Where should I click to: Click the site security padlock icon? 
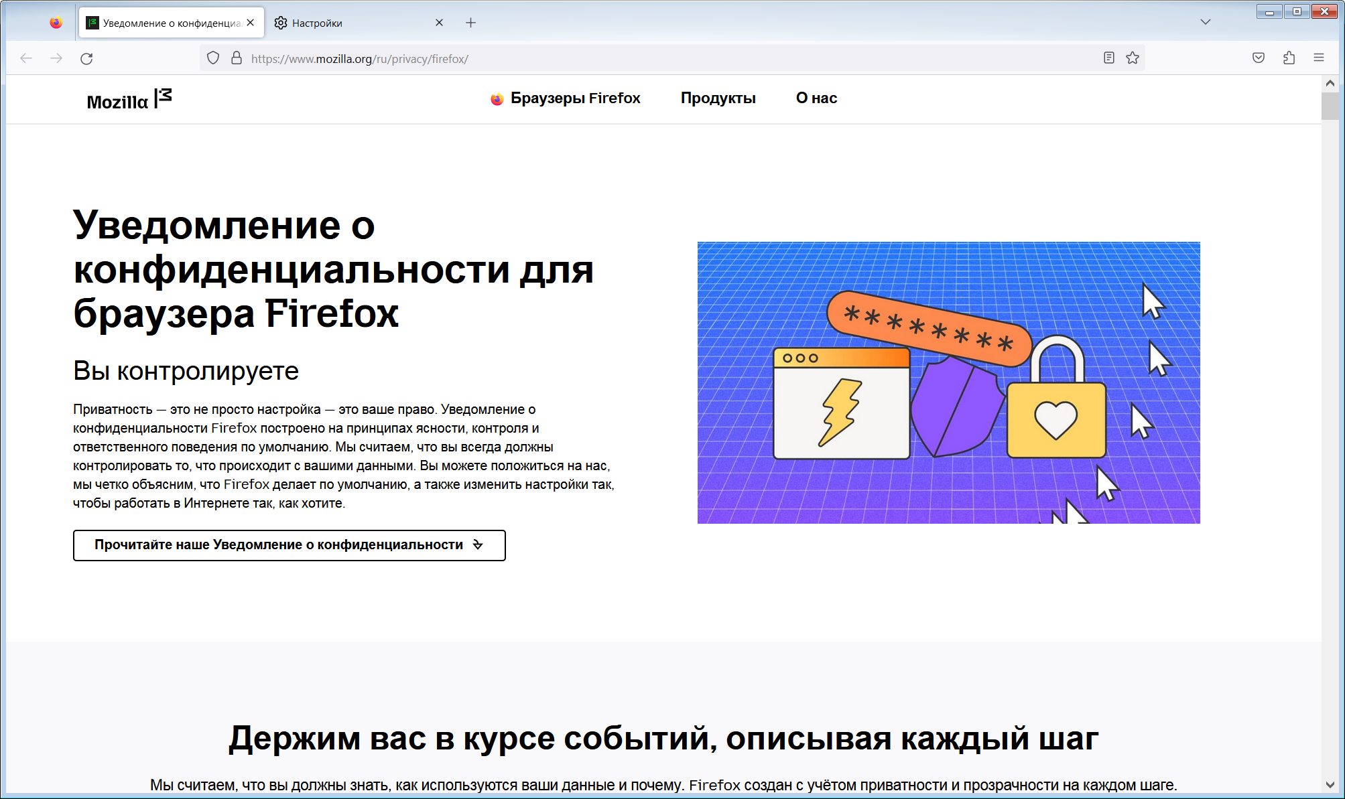point(237,58)
